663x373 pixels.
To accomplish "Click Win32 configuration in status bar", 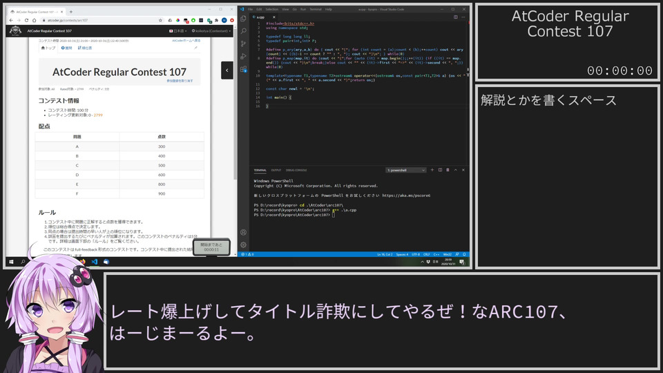I will coord(448,255).
